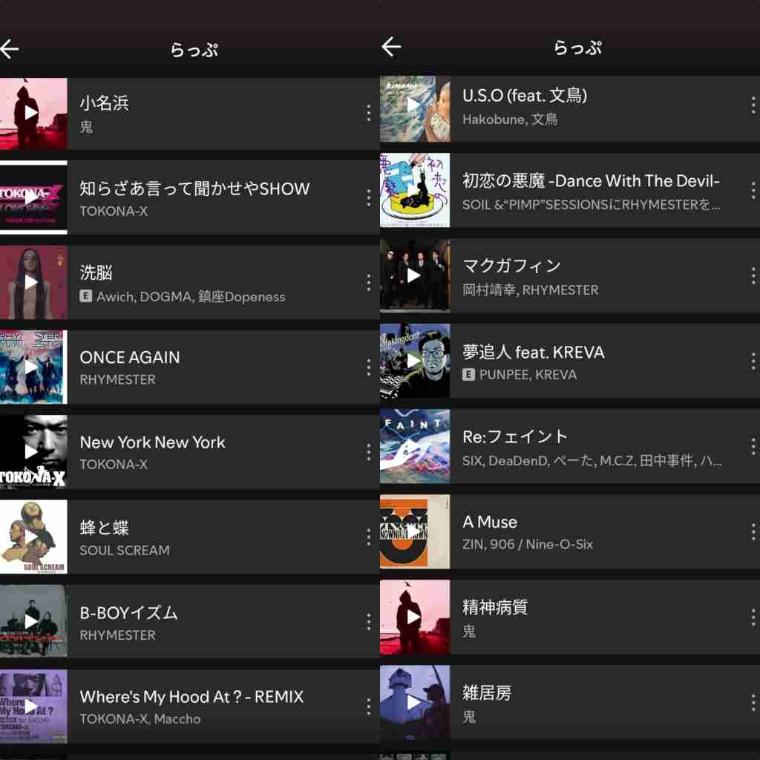The image size is (760, 760).
Task: Open three-dot menu for 蜂と蝶
Action: (x=368, y=537)
